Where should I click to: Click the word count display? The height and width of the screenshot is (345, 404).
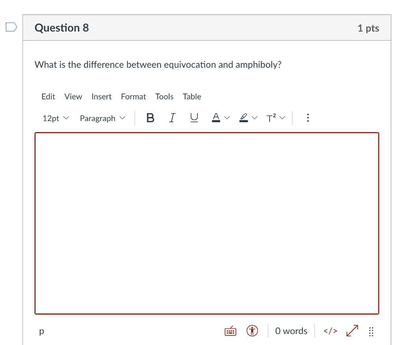pos(291,331)
